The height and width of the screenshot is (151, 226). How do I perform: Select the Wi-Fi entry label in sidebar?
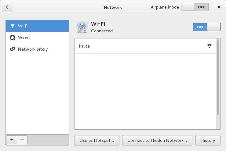tap(23, 26)
